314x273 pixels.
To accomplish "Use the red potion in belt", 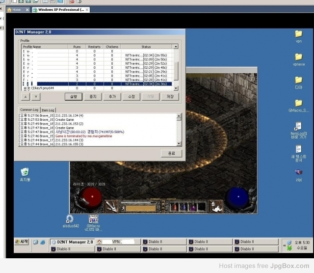I will pyautogui.click(x=175, y=207).
